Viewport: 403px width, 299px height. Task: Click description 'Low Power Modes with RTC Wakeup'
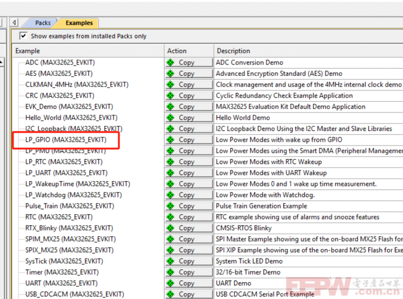pyautogui.click(x=269, y=162)
